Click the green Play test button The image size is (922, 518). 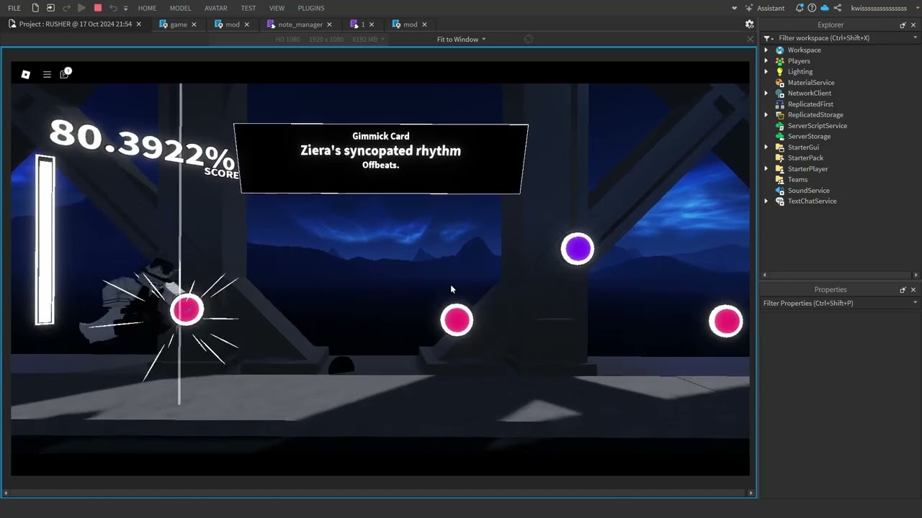[x=81, y=8]
